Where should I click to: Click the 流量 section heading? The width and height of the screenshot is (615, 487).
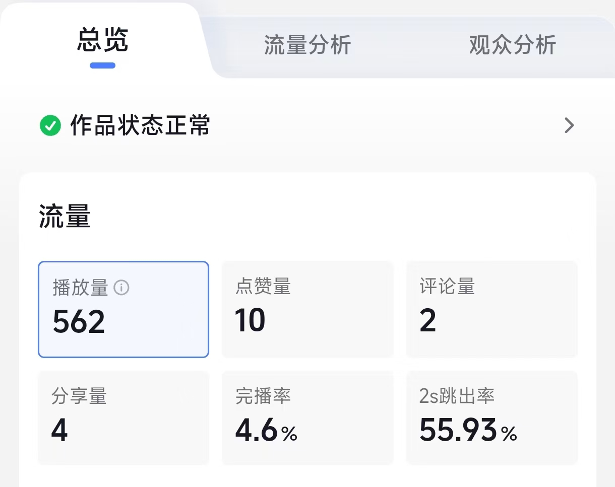click(65, 218)
